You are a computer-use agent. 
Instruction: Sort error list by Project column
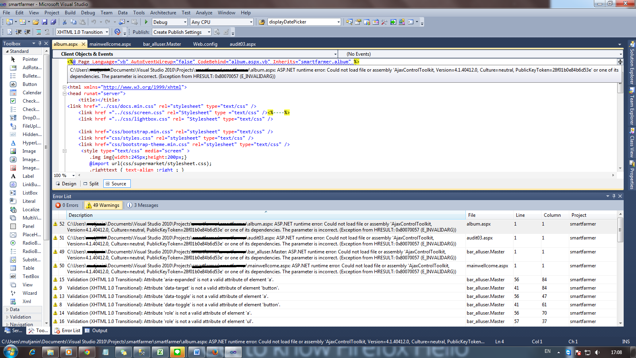point(592,215)
